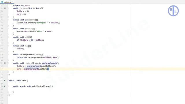Image resolution: width=185 pixels, height=104 pixels.
Task: Collapse the restore method fold marker
Action: pos(8,63)
